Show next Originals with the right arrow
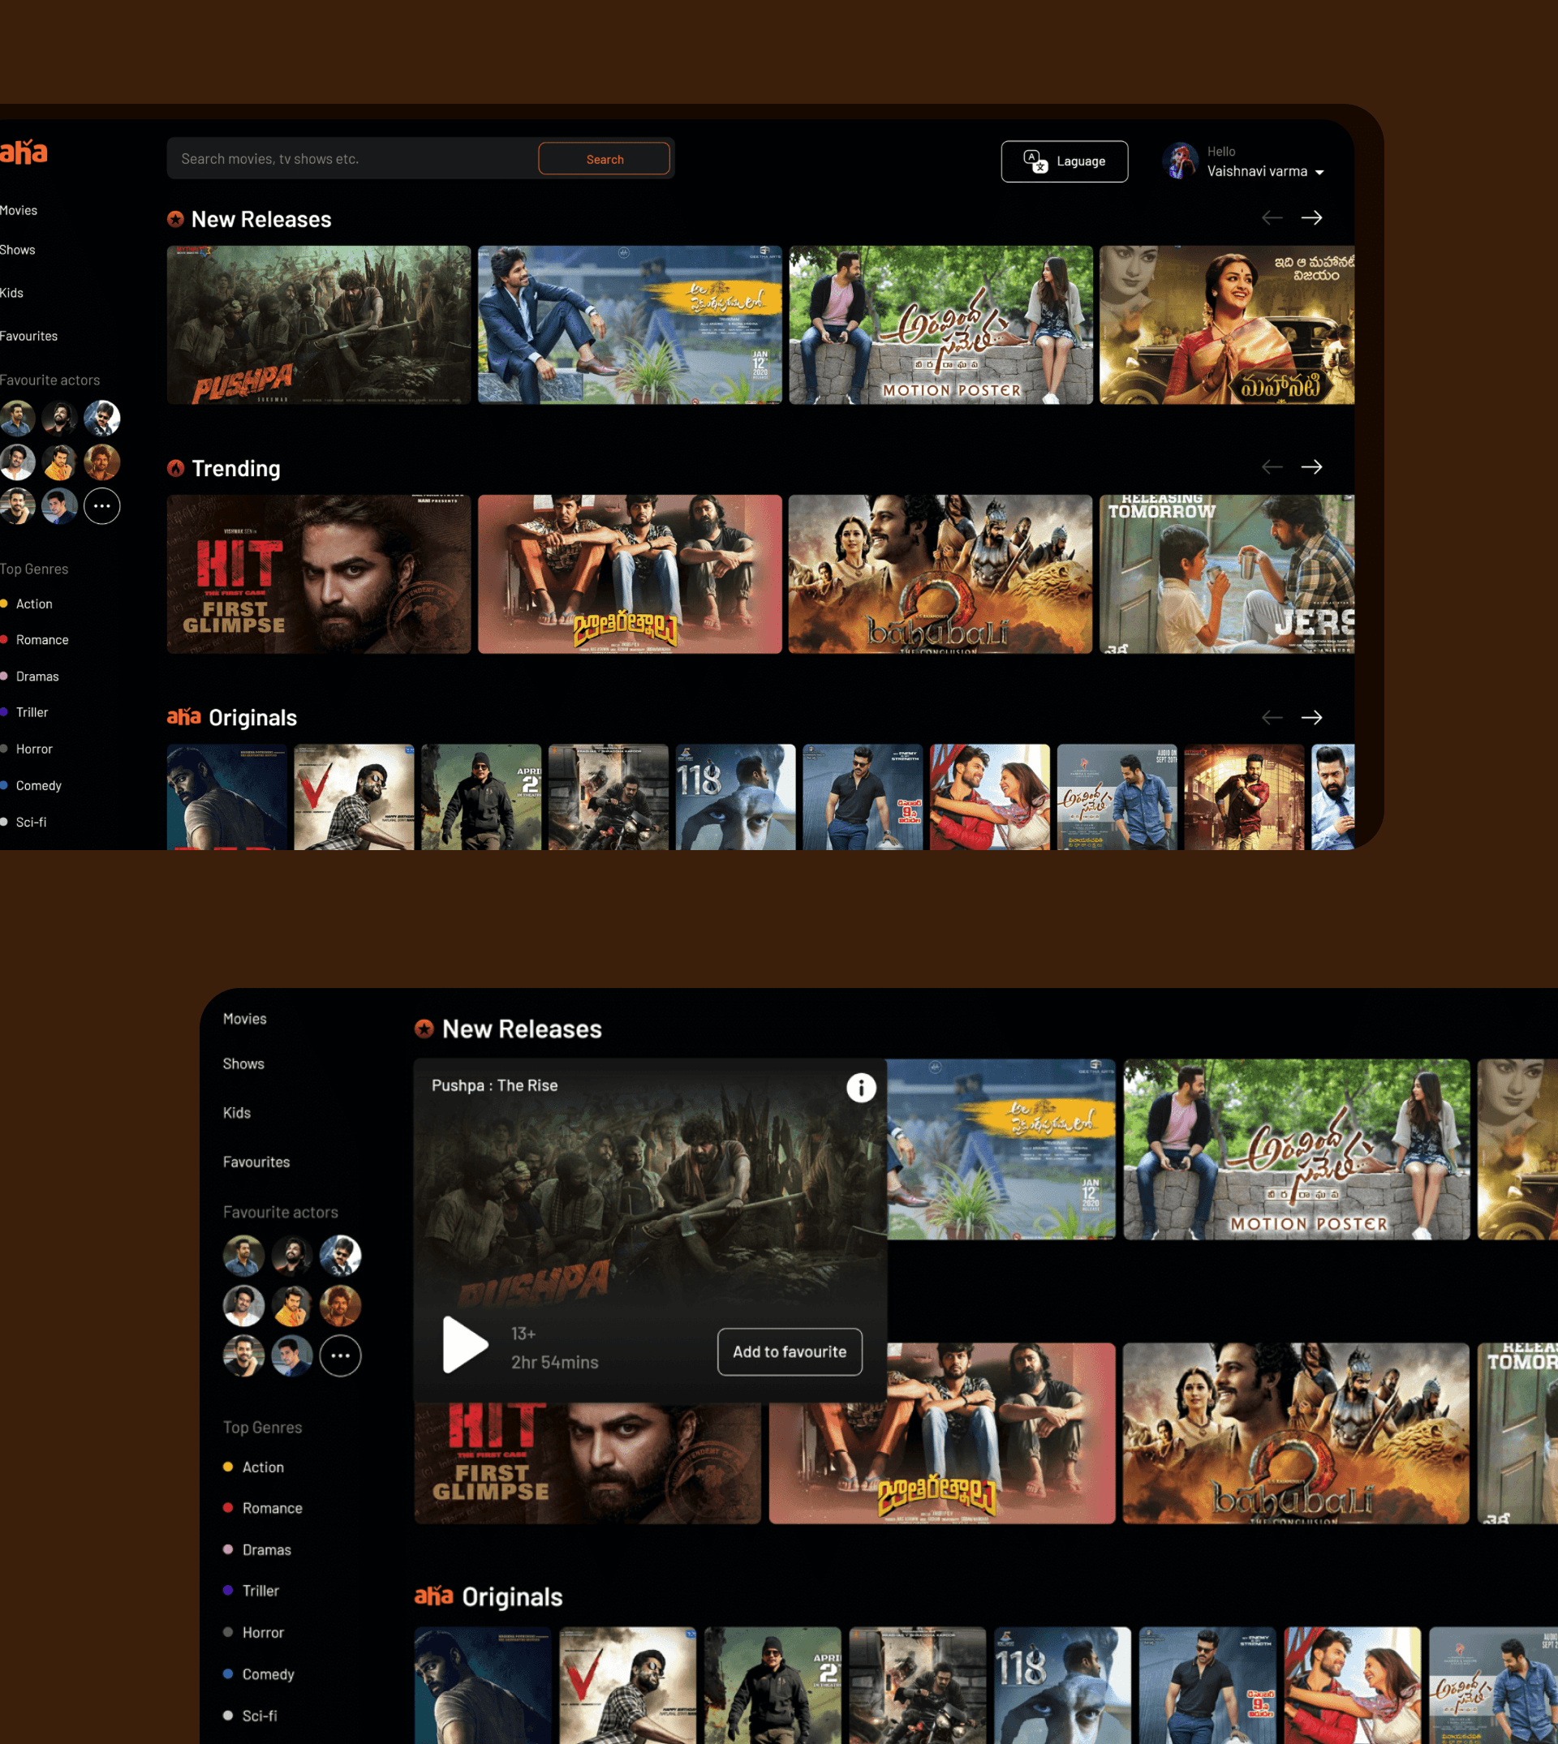The image size is (1558, 1744). 1311,717
